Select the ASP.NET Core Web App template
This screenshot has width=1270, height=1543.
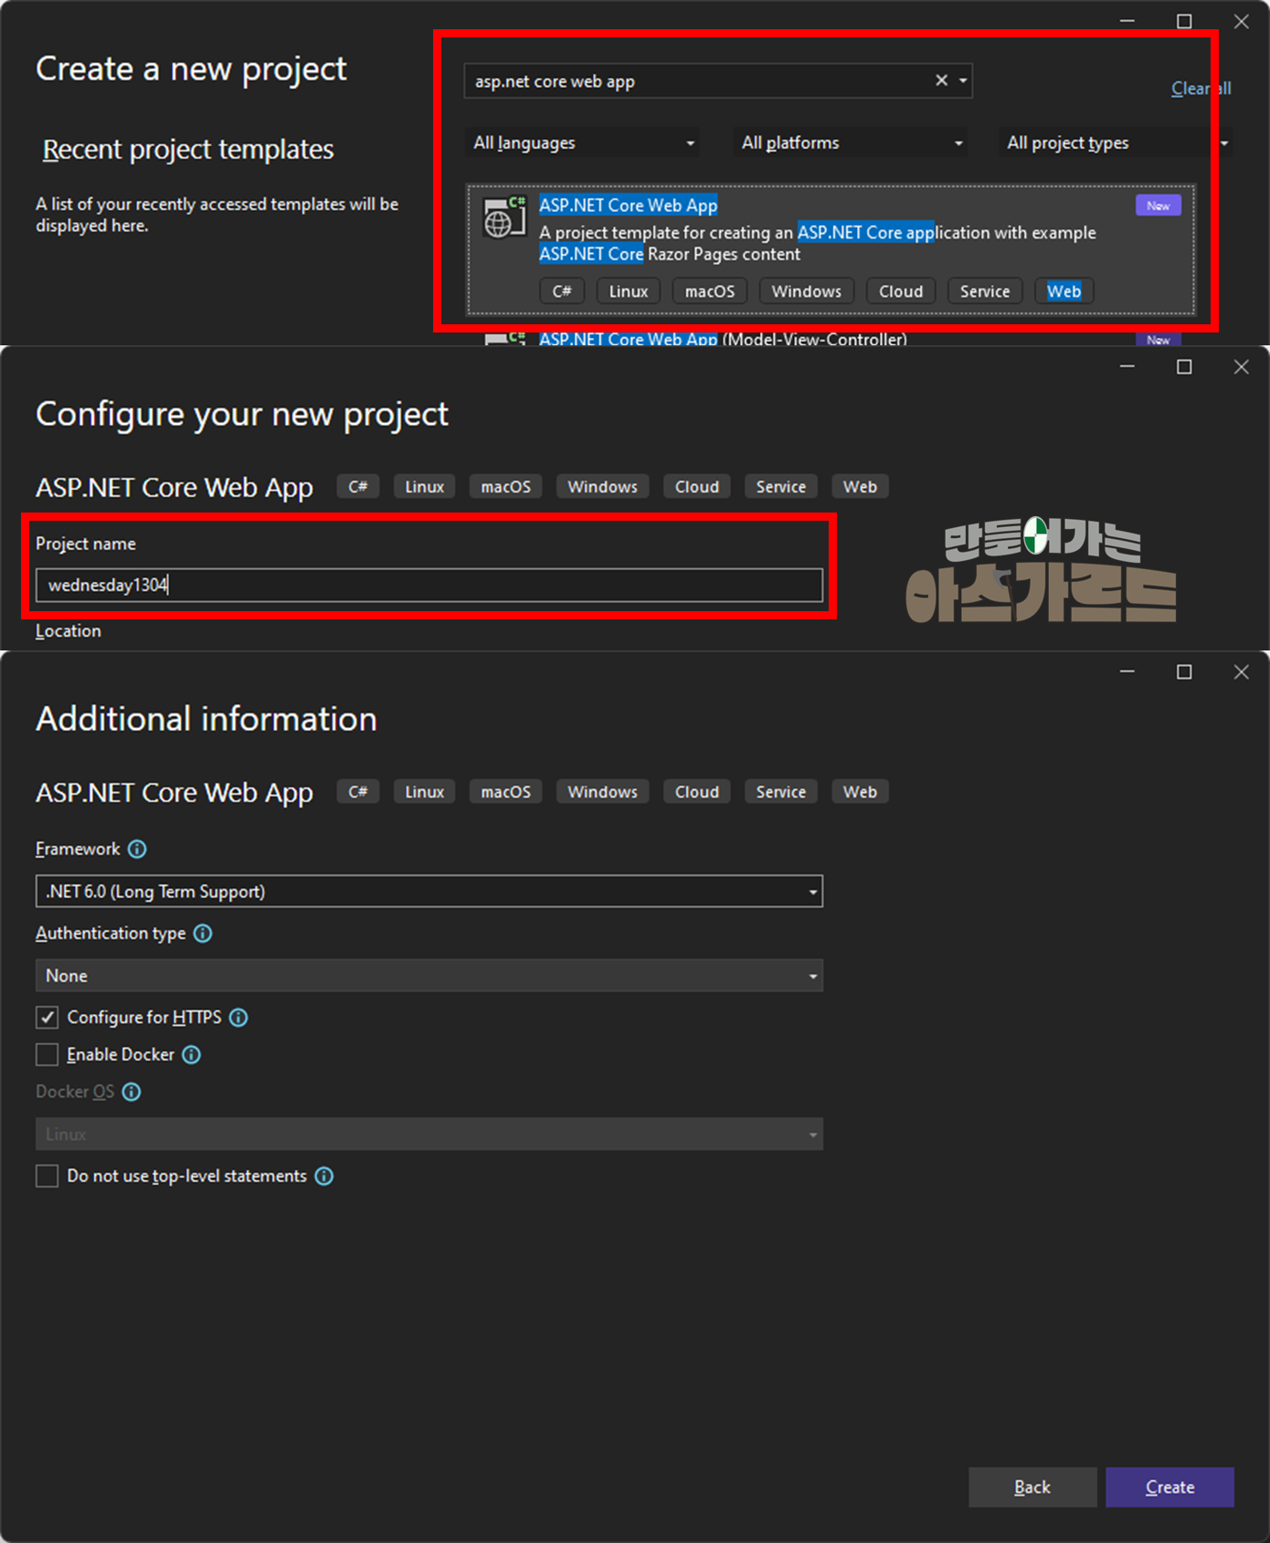[831, 250]
